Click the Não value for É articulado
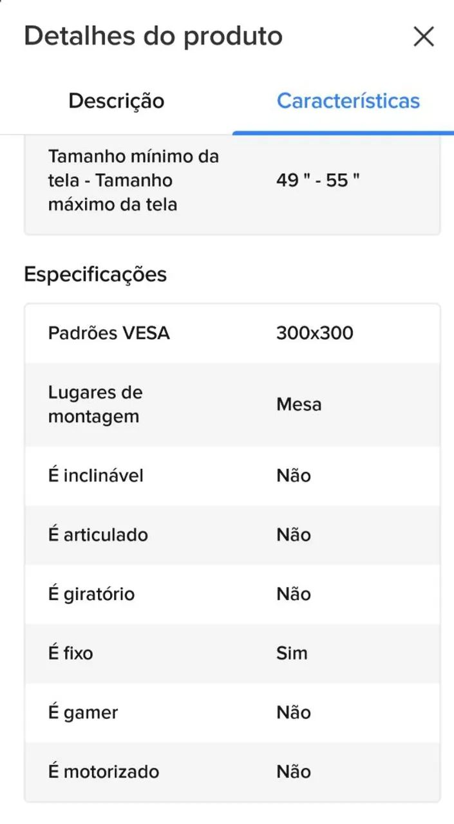Viewport: 454px width, 824px height. click(294, 535)
